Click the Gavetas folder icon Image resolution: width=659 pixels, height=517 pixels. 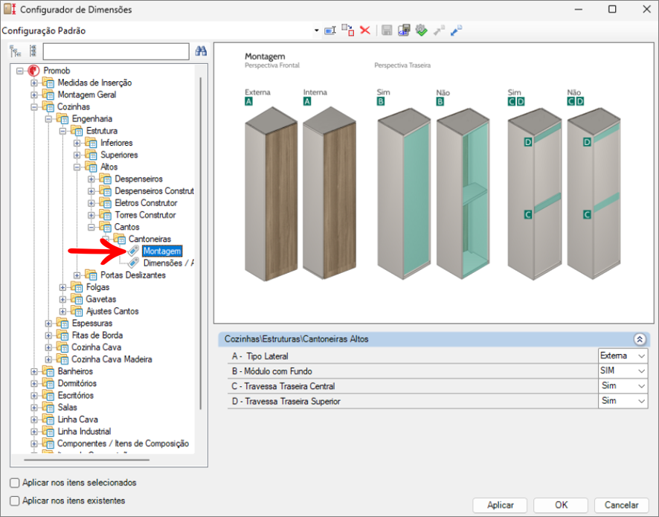click(x=77, y=299)
